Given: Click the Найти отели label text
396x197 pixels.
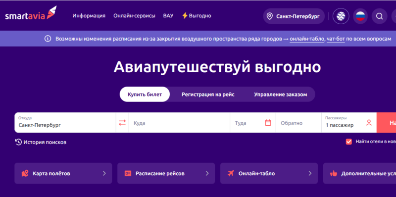Looking at the screenshot, I should click(376, 142).
